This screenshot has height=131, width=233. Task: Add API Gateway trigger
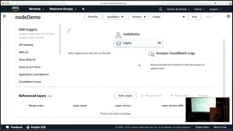click(26, 45)
